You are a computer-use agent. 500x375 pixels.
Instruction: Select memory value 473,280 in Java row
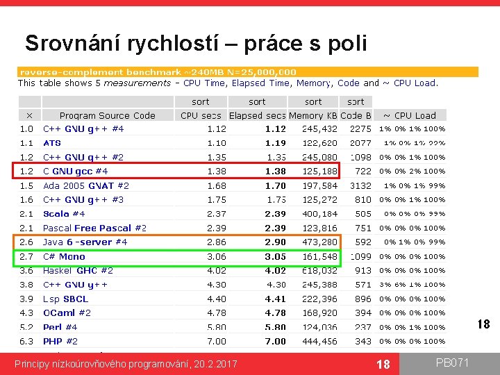(x=320, y=242)
